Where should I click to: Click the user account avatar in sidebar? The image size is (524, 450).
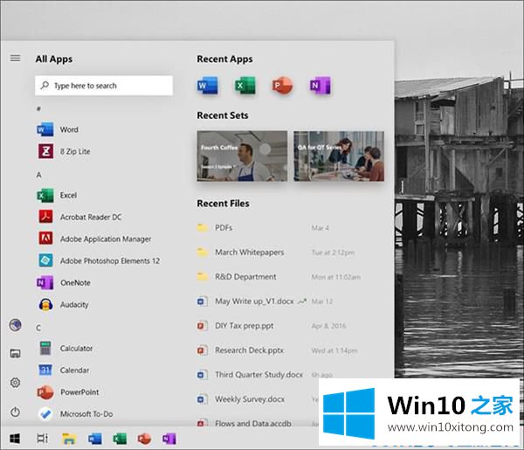tap(15, 325)
